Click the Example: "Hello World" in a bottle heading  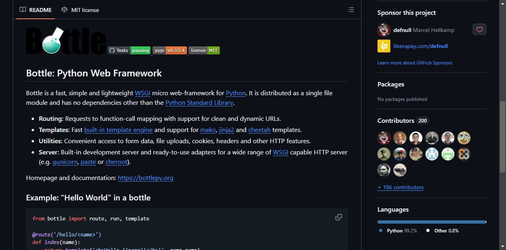tap(88, 198)
